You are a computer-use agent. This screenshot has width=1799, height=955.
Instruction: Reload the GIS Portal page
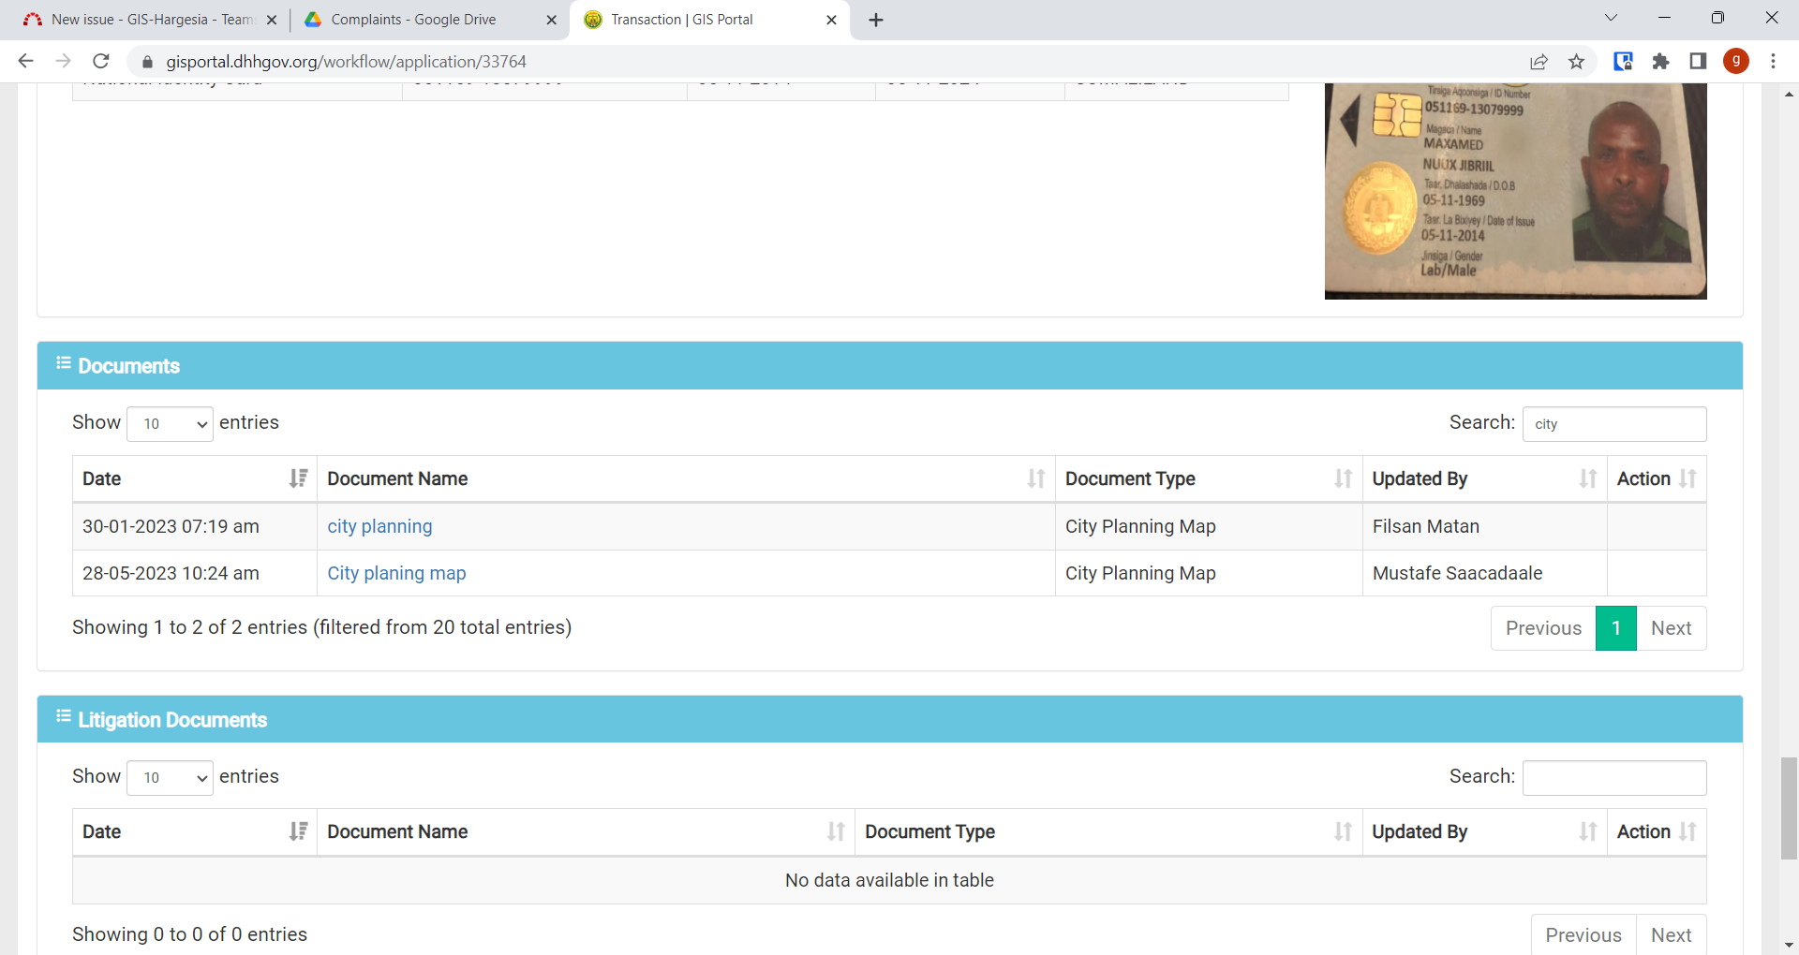(101, 61)
